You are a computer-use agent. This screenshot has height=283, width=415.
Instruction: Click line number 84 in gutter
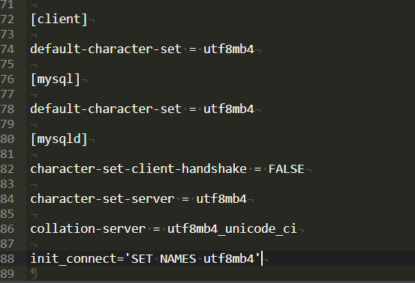(8, 199)
